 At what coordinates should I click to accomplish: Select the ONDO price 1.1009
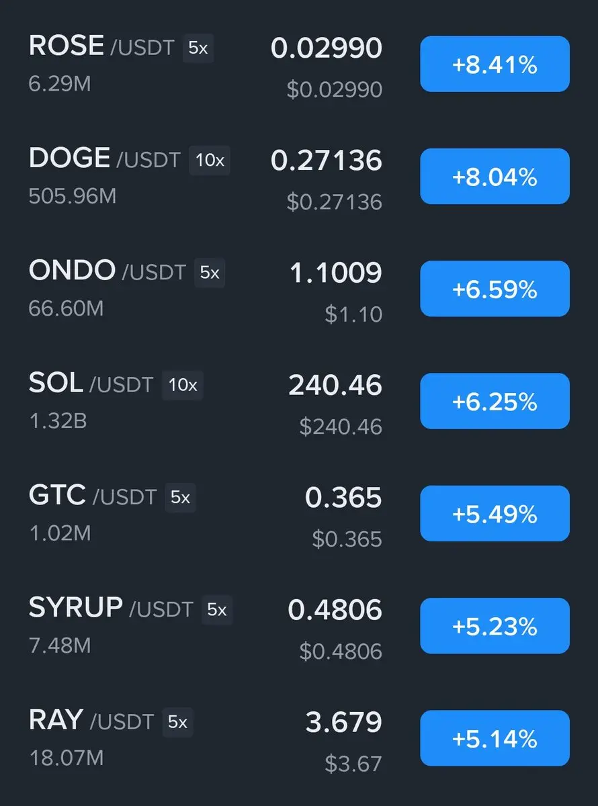(x=336, y=273)
